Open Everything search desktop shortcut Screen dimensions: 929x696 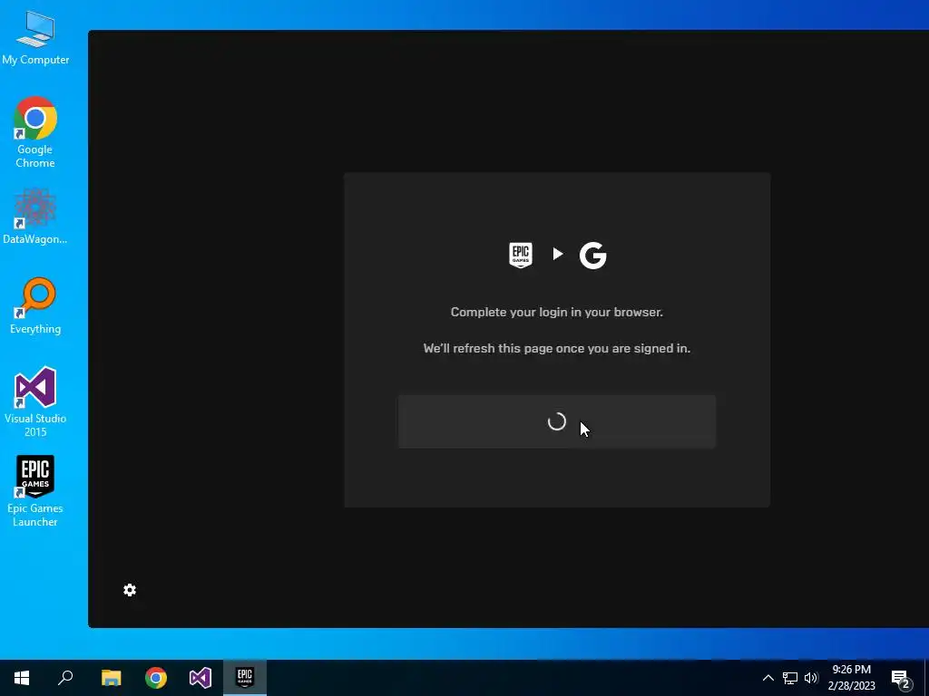(x=35, y=305)
